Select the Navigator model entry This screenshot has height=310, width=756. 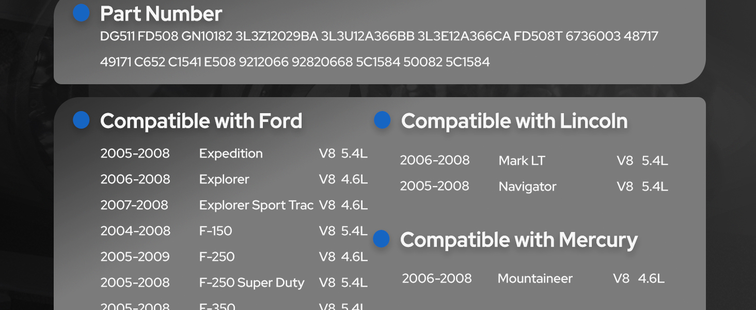[527, 187]
